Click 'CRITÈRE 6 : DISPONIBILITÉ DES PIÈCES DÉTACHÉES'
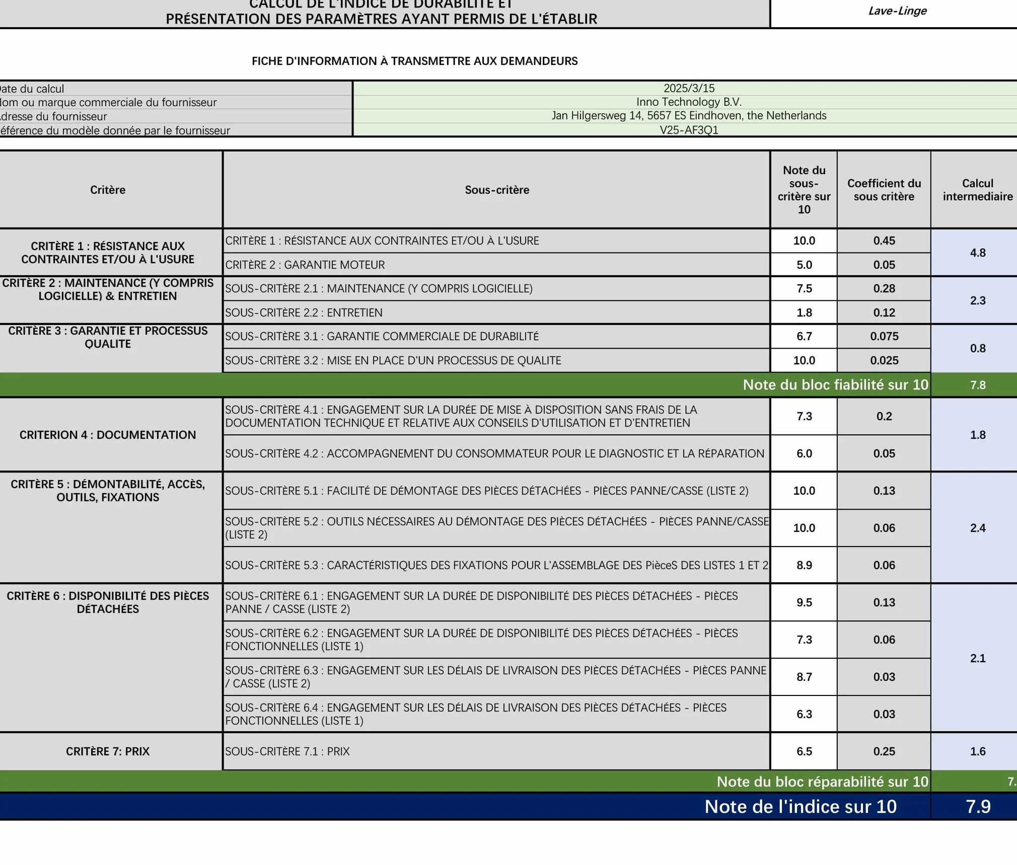1017x865 pixels. pos(111,658)
